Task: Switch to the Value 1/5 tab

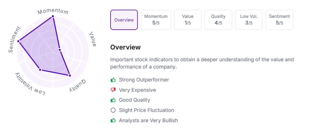Action: pyautogui.click(x=188, y=20)
